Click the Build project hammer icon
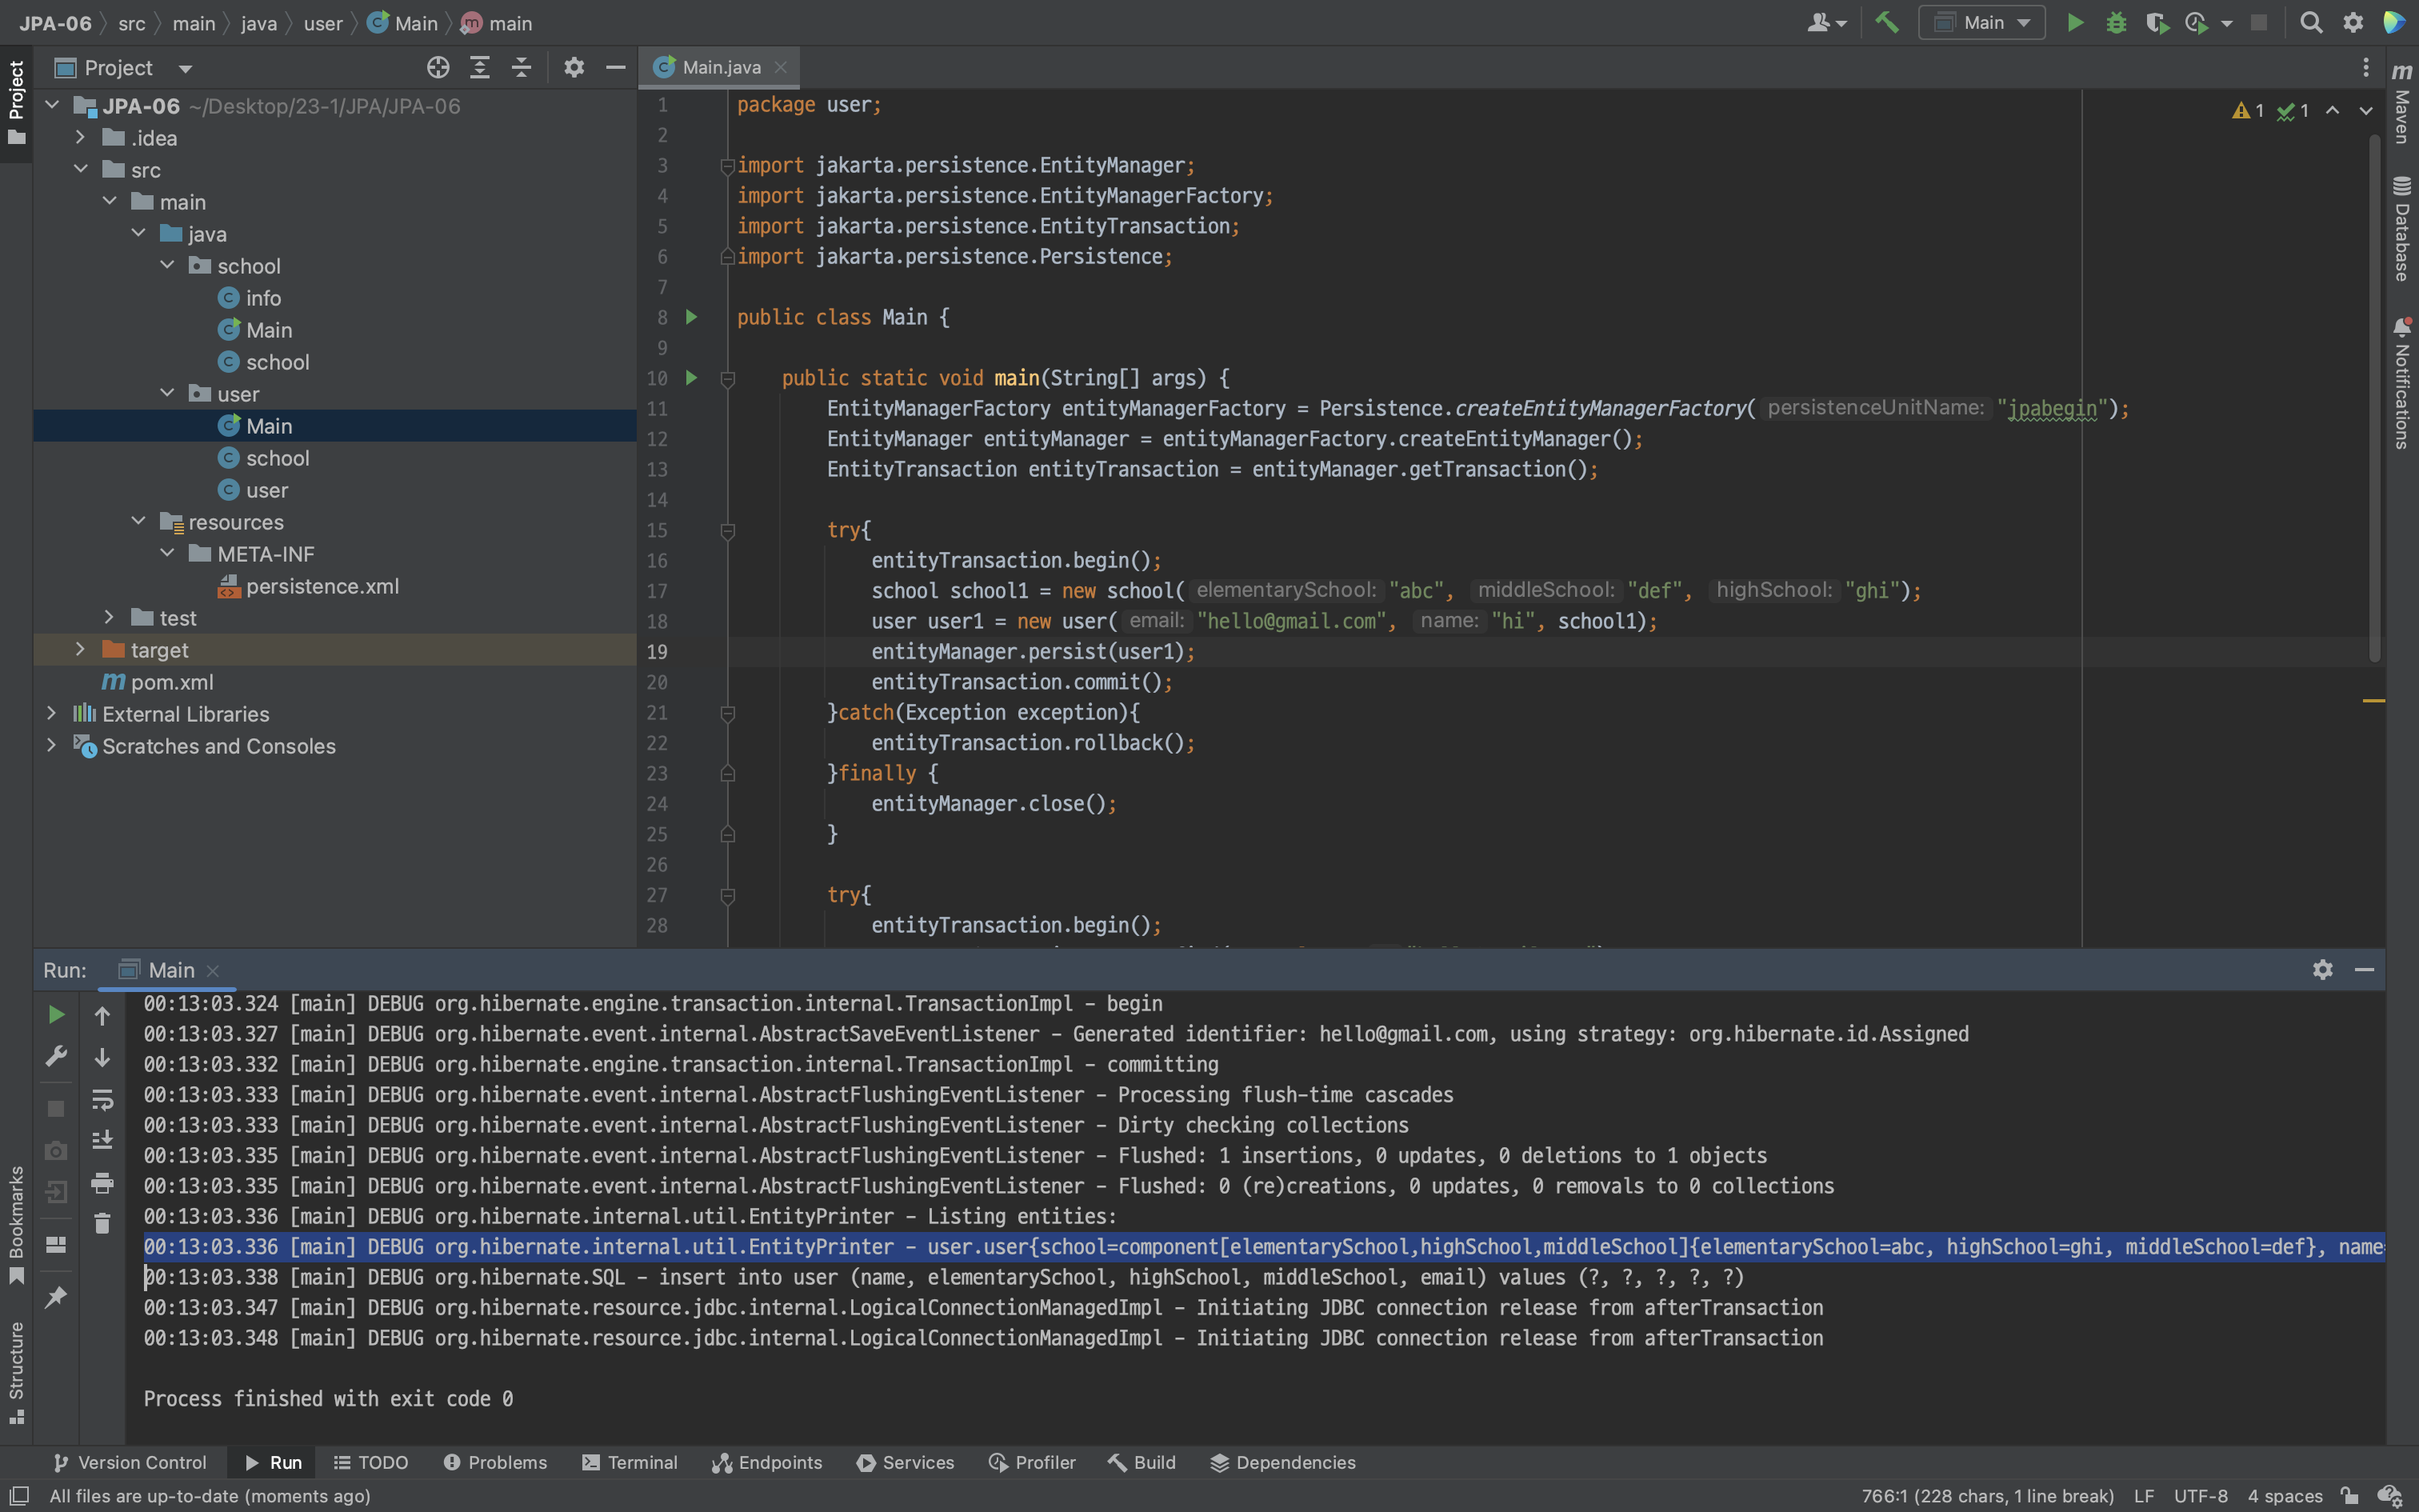The width and height of the screenshot is (2419, 1512). pos(1886,22)
